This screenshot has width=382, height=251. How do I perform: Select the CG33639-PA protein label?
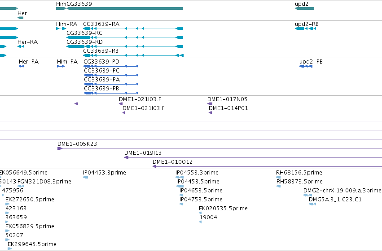coord(102,80)
